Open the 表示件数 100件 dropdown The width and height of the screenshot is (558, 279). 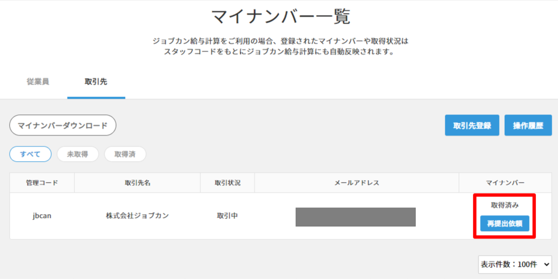tap(515, 264)
